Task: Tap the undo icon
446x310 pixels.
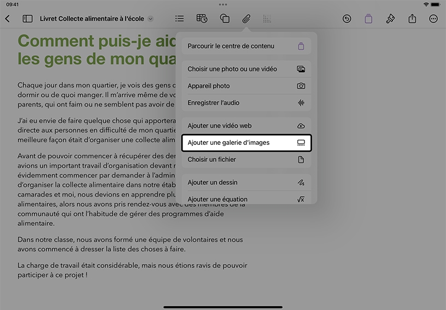Action: pos(347,19)
